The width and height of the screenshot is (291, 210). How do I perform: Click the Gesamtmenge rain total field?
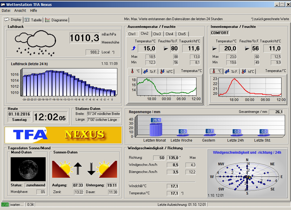(x=276, y=112)
